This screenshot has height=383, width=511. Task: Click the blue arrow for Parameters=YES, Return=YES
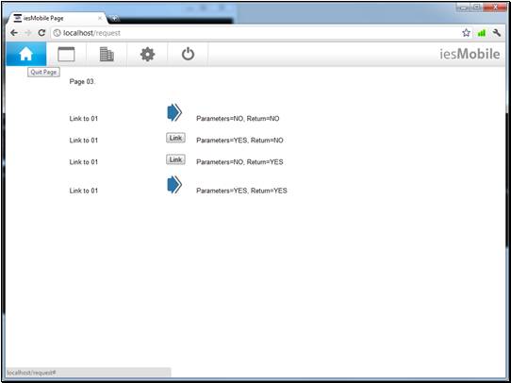174,185
